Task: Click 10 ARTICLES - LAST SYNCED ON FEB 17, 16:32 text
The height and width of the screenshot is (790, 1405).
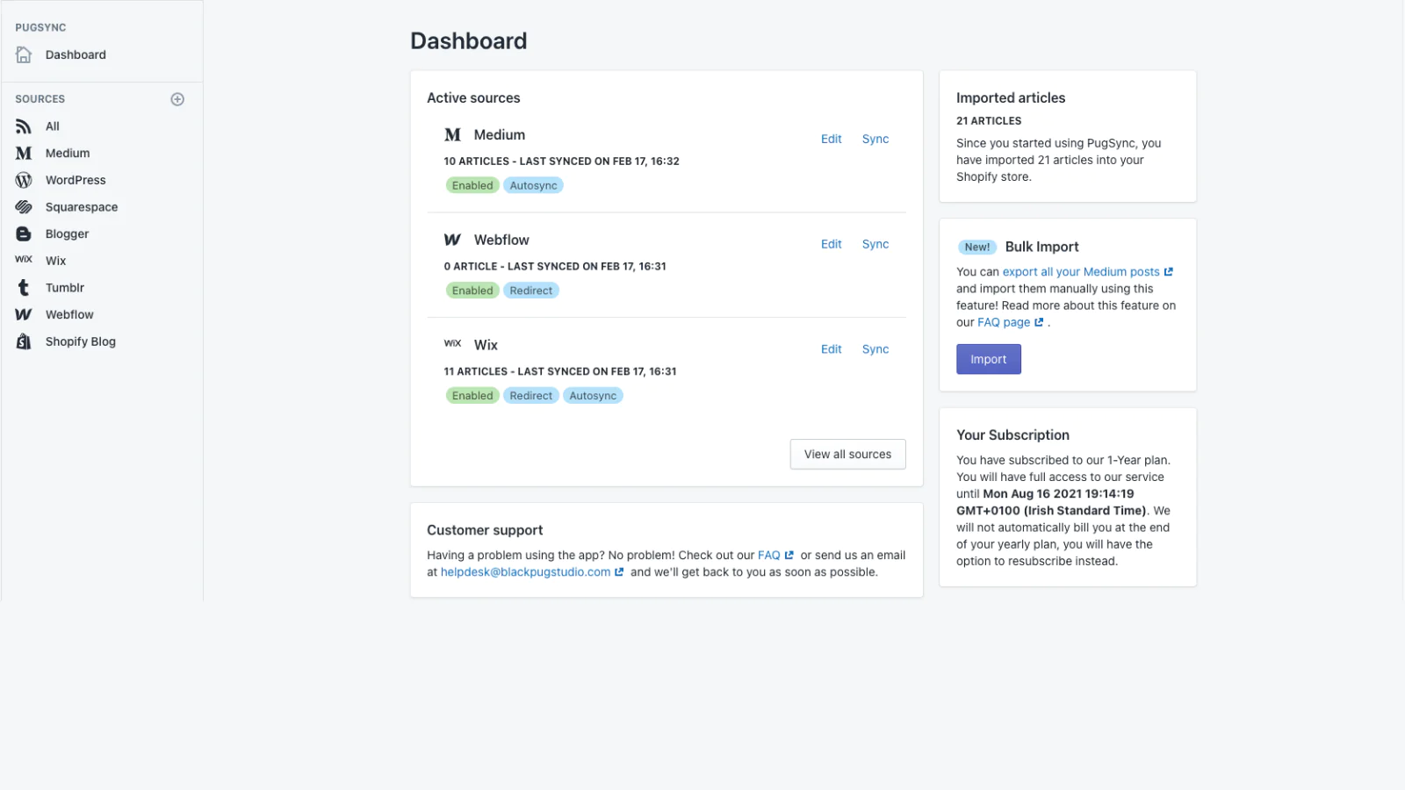Action: [561, 162]
